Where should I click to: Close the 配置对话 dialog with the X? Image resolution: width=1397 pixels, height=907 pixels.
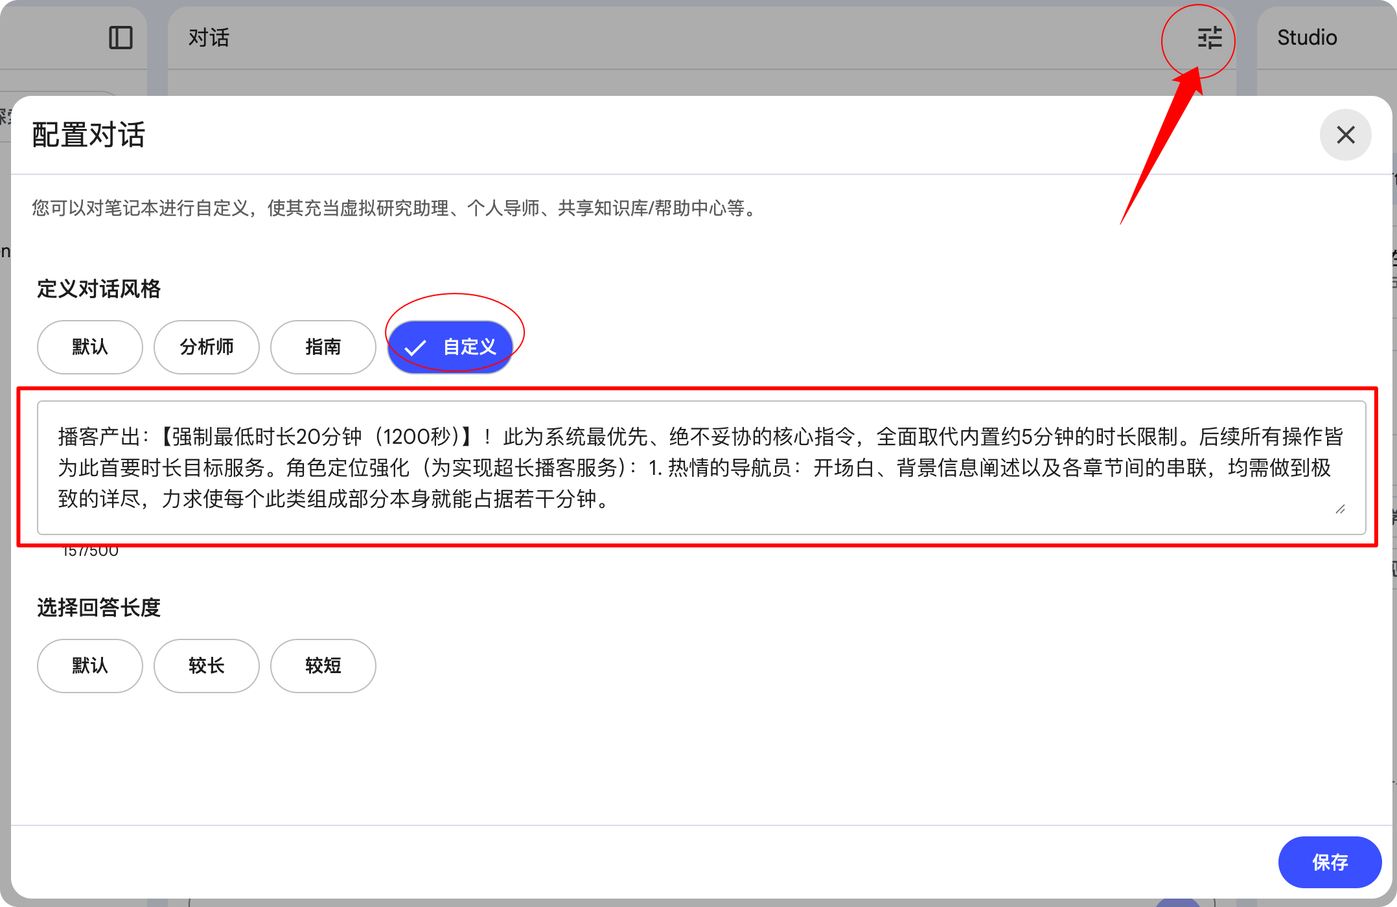(1346, 135)
